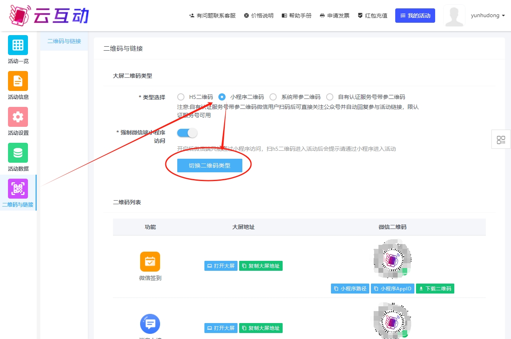Click the 微信二维码 column header
The width and height of the screenshot is (511, 339).
coord(392,227)
